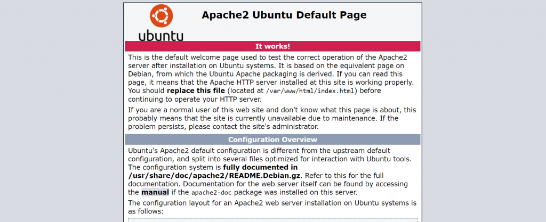The height and width of the screenshot is (222, 546).
Task: Click the bold 'replace this file' text
Action: (196, 91)
